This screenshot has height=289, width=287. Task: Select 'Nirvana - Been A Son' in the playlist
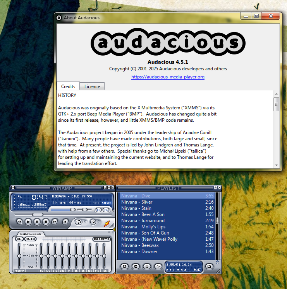(167, 214)
